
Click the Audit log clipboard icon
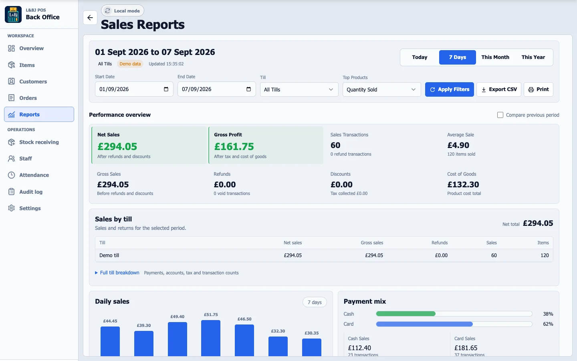(11, 192)
